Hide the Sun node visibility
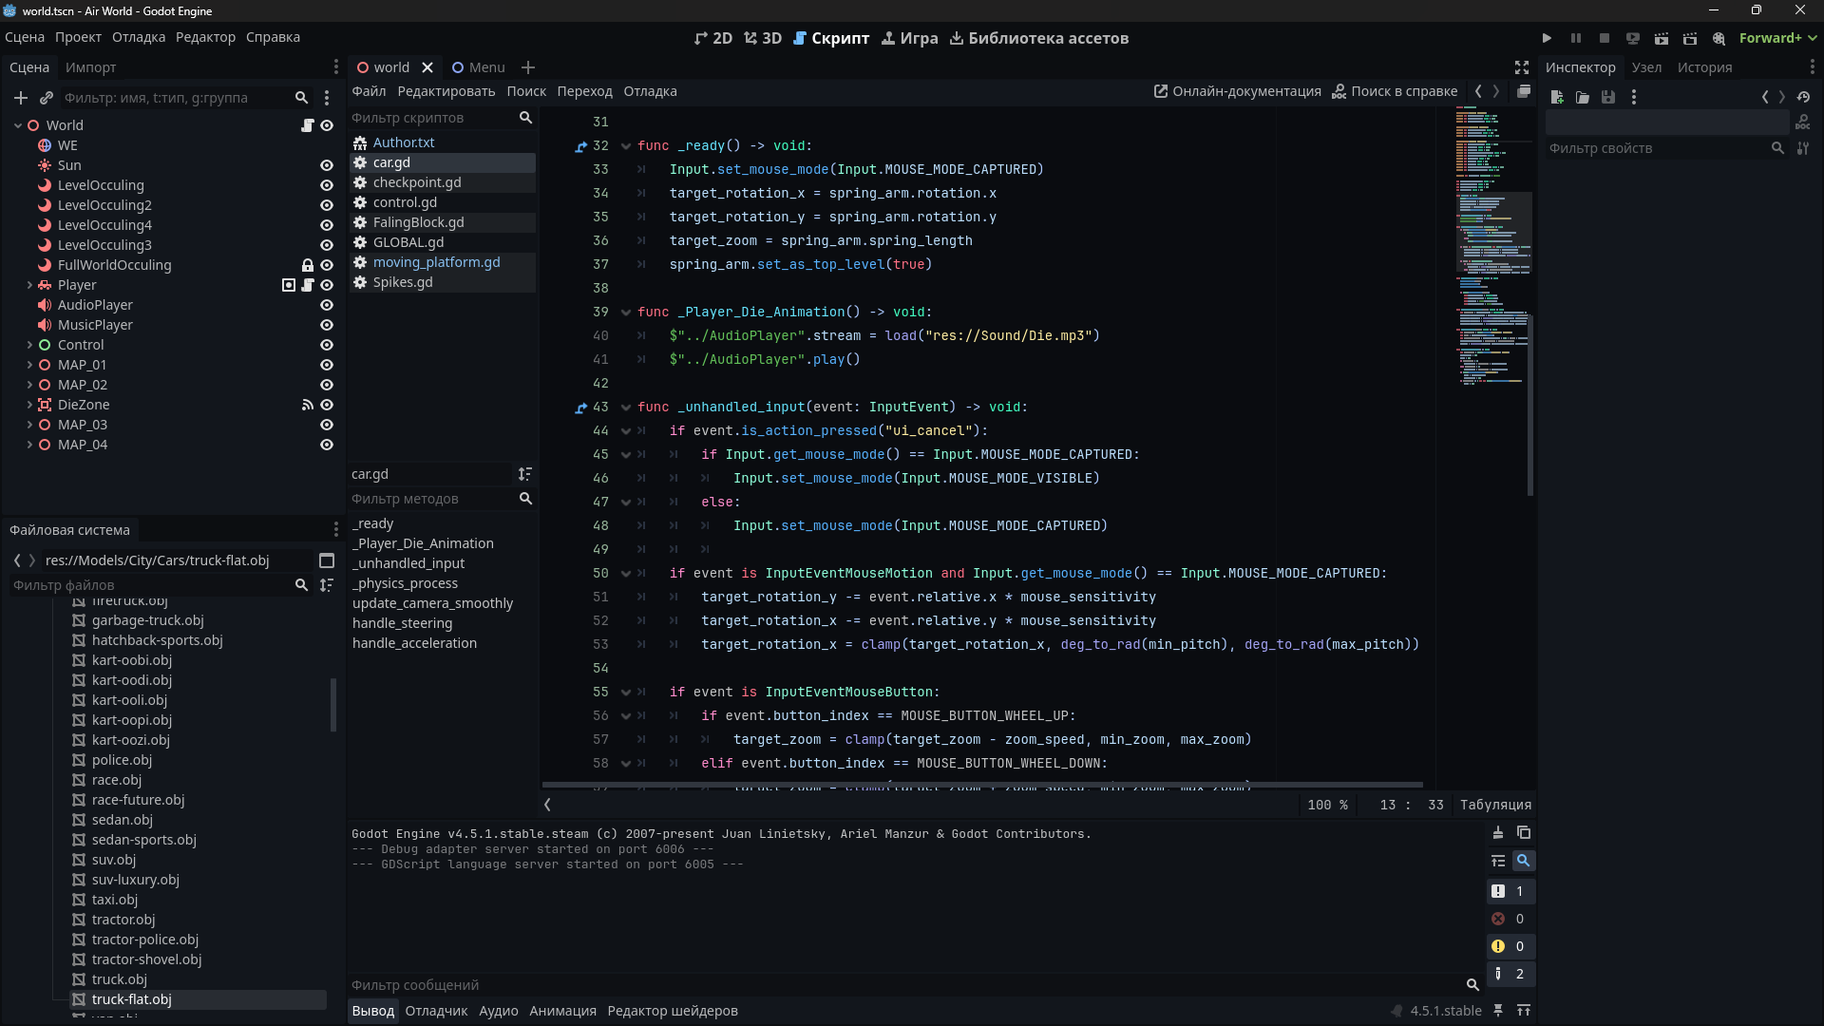 tap(327, 165)
